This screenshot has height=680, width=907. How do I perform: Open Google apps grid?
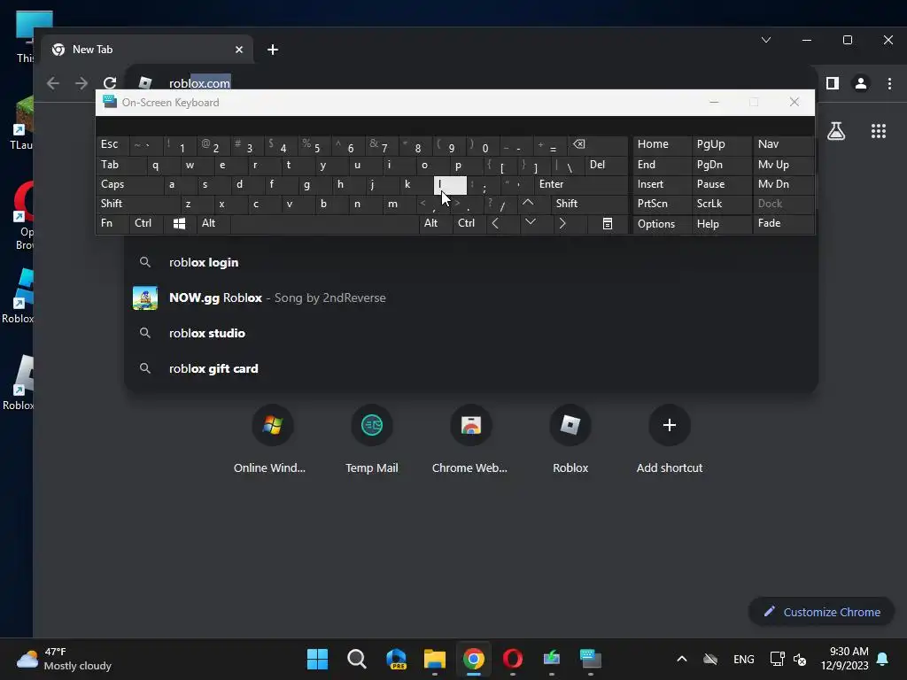tap(878, 131)
